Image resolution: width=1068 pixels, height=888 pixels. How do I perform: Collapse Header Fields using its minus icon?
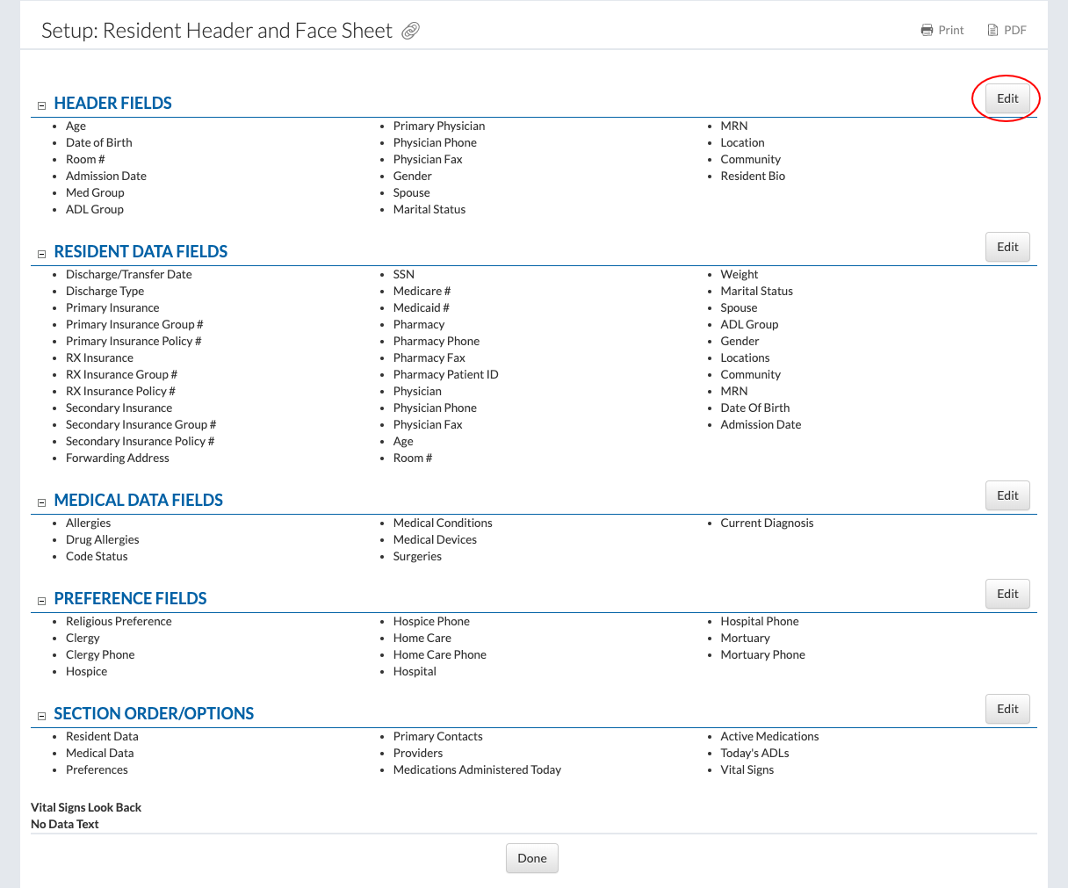tap(41, 105)
